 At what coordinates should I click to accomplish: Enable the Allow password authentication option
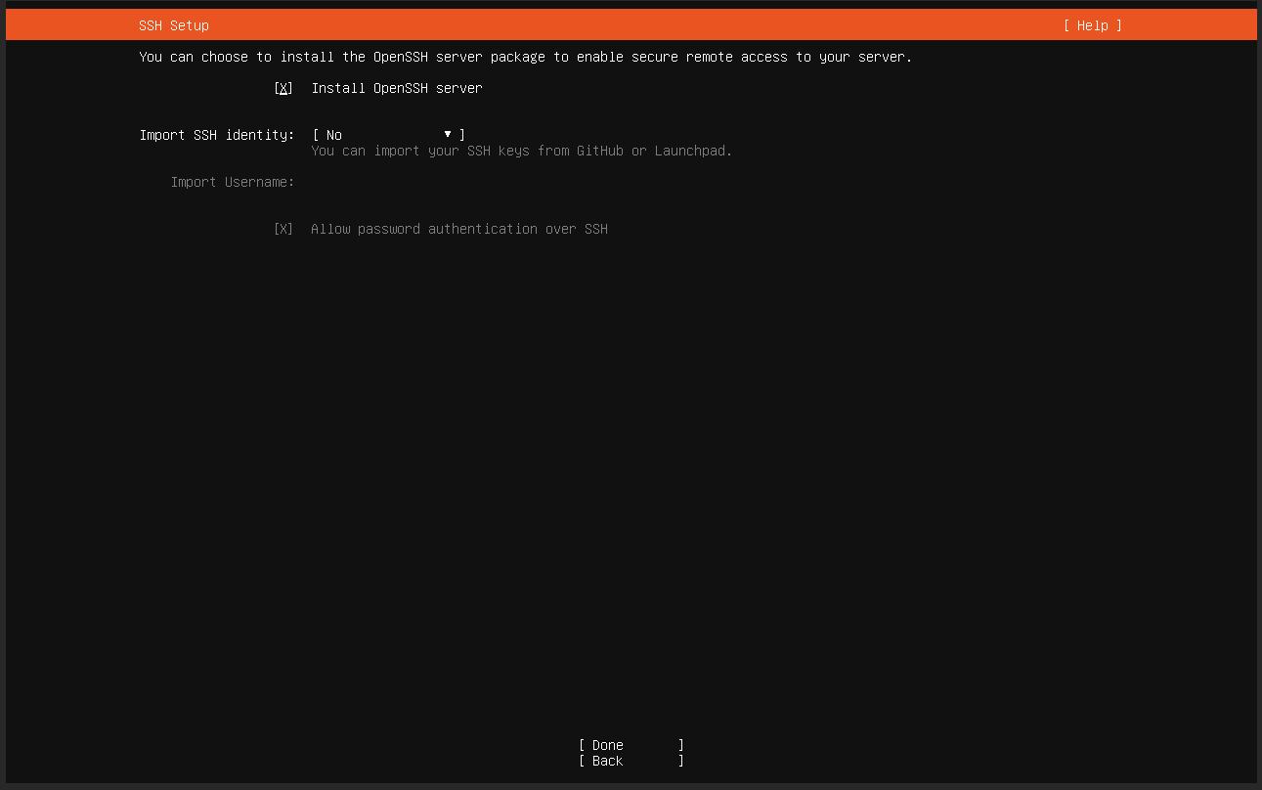point(283,229)
